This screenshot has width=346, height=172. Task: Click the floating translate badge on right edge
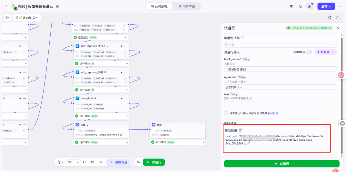tap(341, 75)
